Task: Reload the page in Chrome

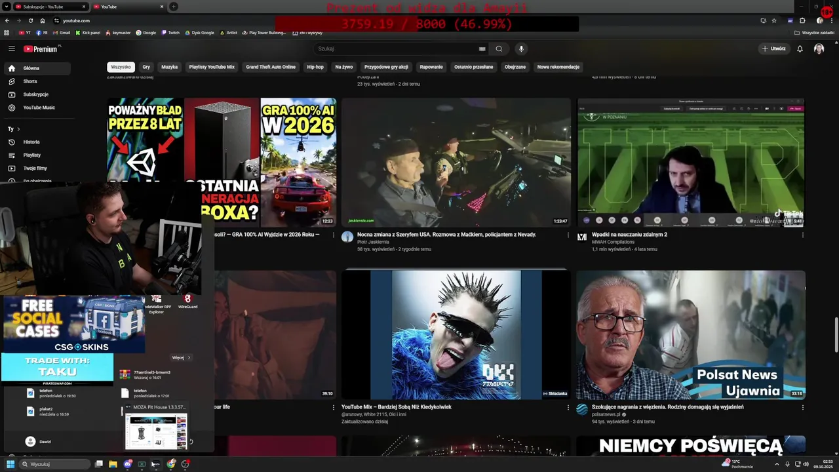Action: [x=30, y=20]
